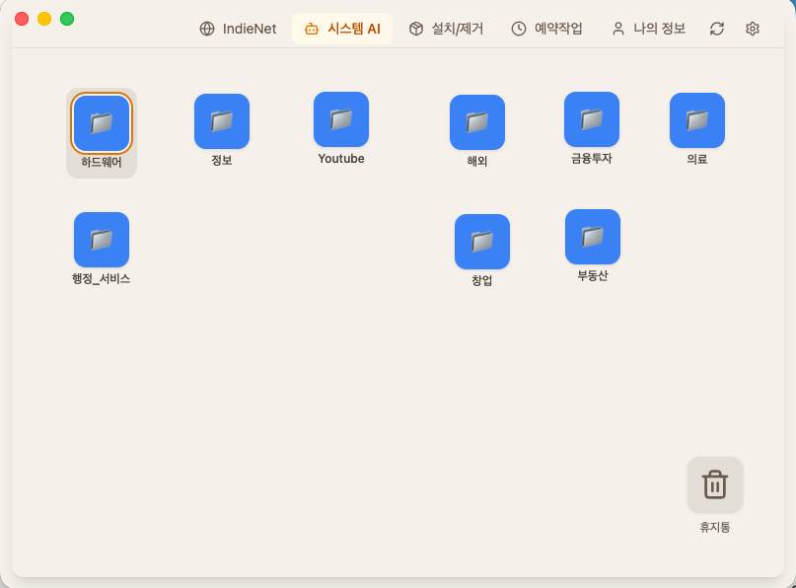The width and height of the screenshot is (796, 588).
Task: Click the green zoom window button
Action: click(65, 18)
